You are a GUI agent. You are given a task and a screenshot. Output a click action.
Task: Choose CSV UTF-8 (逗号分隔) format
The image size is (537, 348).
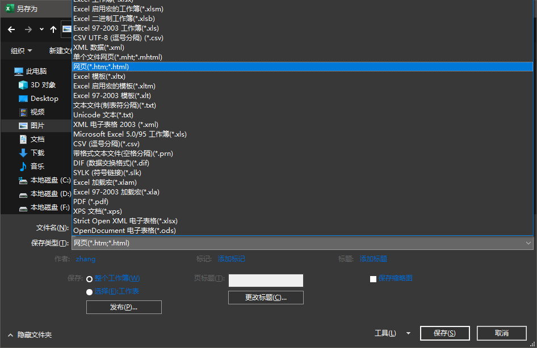pos(303,37)
